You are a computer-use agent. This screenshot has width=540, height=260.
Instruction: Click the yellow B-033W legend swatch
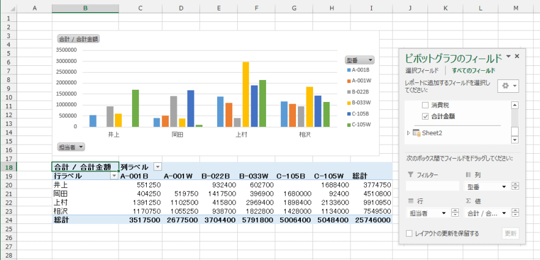(347, 102)
